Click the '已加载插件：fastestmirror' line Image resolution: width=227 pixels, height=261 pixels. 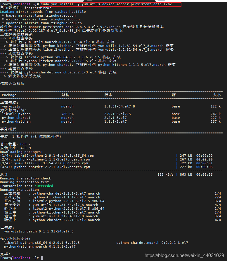click(25, 8)
